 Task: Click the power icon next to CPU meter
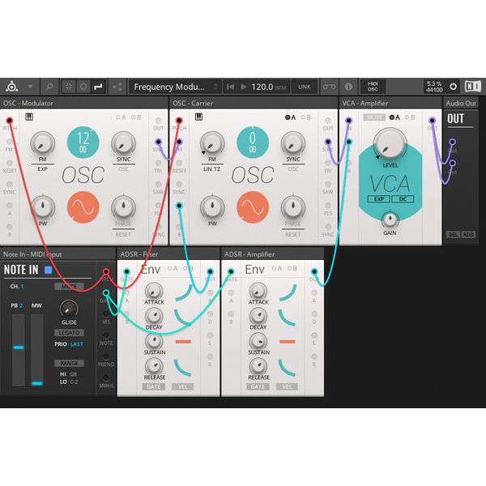(453, 86)
